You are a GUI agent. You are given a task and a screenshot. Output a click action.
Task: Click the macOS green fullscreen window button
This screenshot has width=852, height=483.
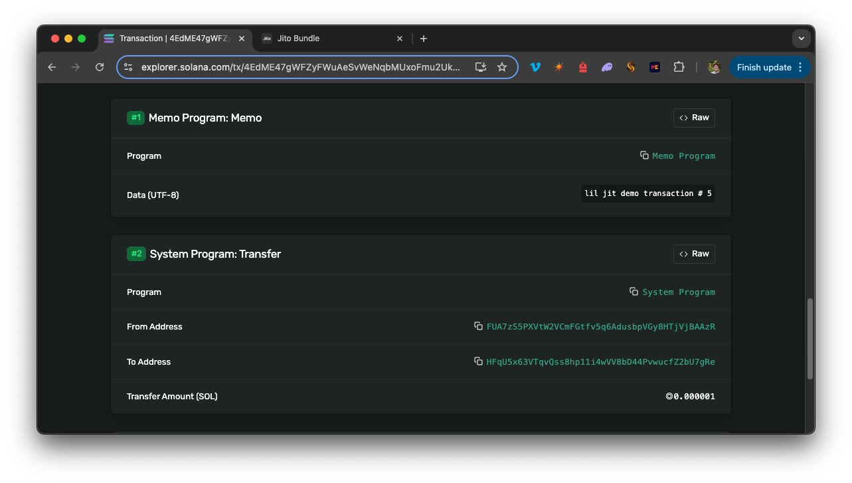click(82, 39)
